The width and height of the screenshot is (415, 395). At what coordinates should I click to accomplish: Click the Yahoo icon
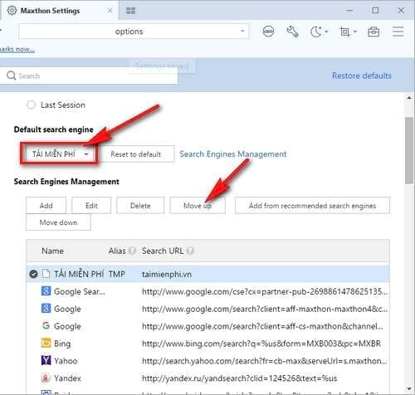46,360
